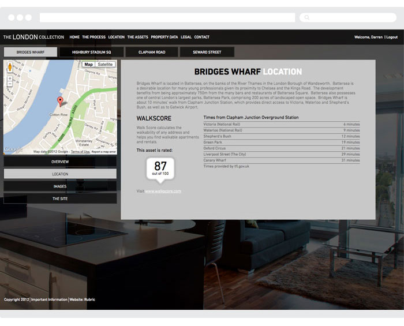404x326 pixels.
Task: Select the CLAPHAM ROAD tab
Action: click(152, 52)
